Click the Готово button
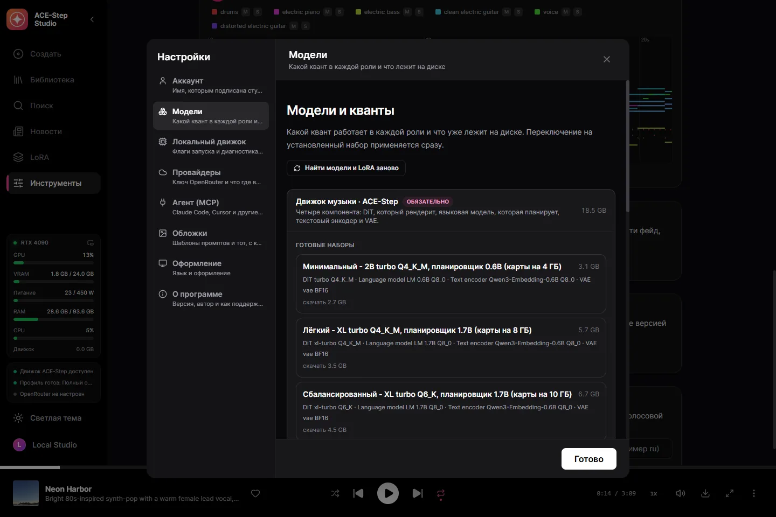Screen dimensions: 776x517 [588, 459]
